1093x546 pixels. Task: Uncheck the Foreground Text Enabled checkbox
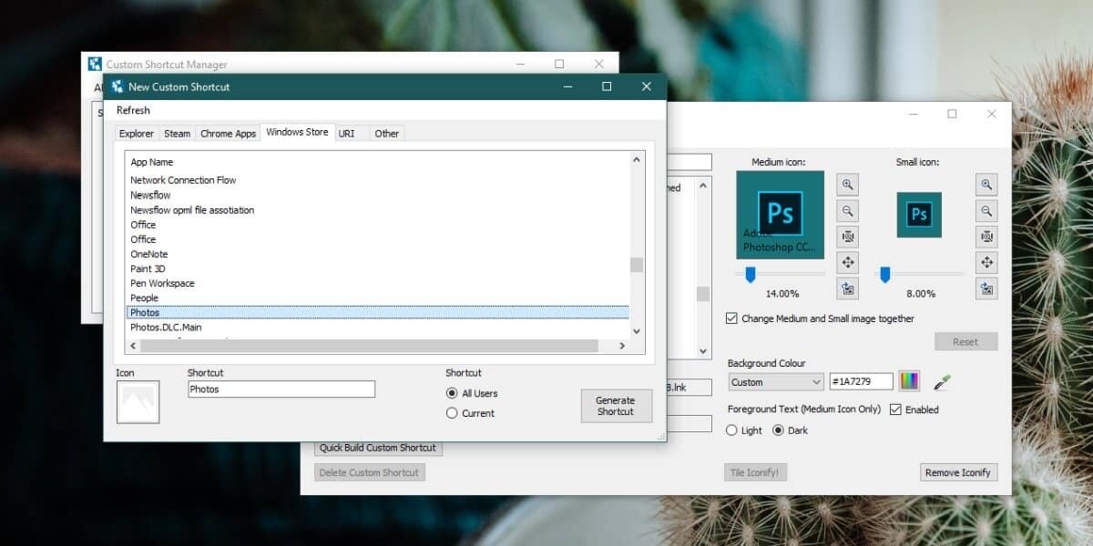[895, 409]
